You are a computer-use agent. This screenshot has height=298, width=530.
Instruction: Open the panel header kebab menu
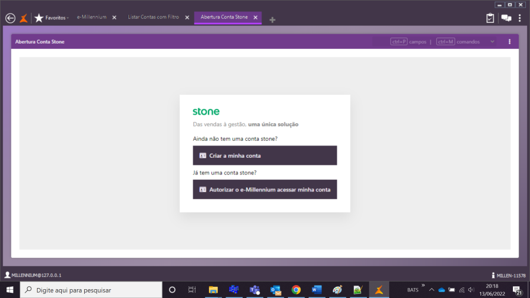(x=509, y=42)
